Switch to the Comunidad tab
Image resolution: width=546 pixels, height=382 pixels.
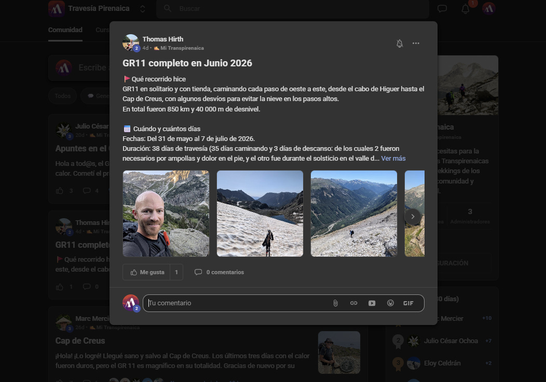coord(65,30)
